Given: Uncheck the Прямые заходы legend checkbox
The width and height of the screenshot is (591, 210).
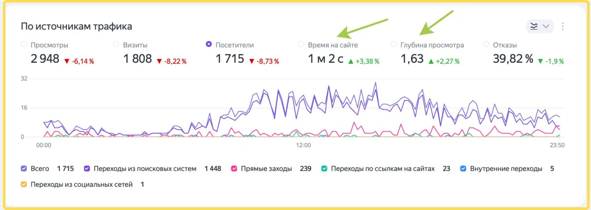Looking at the screenshot, I should 234,169.
